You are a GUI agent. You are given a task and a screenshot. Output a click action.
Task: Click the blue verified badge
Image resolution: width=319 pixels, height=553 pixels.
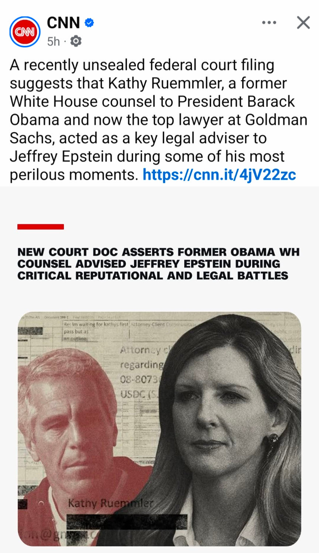click(89, 23)
